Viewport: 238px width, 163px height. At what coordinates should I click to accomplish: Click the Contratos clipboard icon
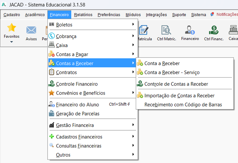click(x=51, y=72)
